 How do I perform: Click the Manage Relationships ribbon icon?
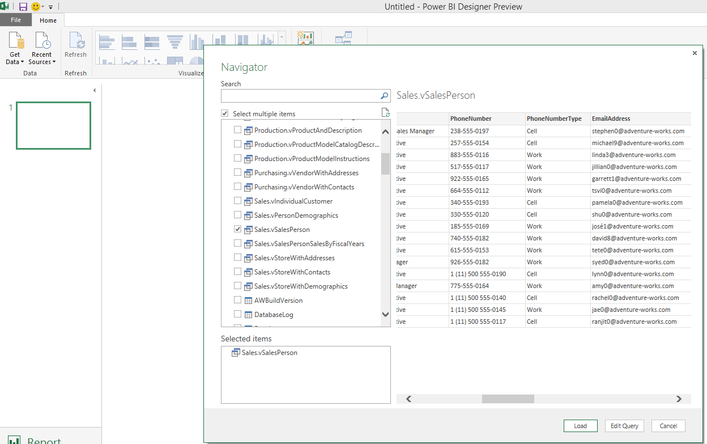(343, 37)
